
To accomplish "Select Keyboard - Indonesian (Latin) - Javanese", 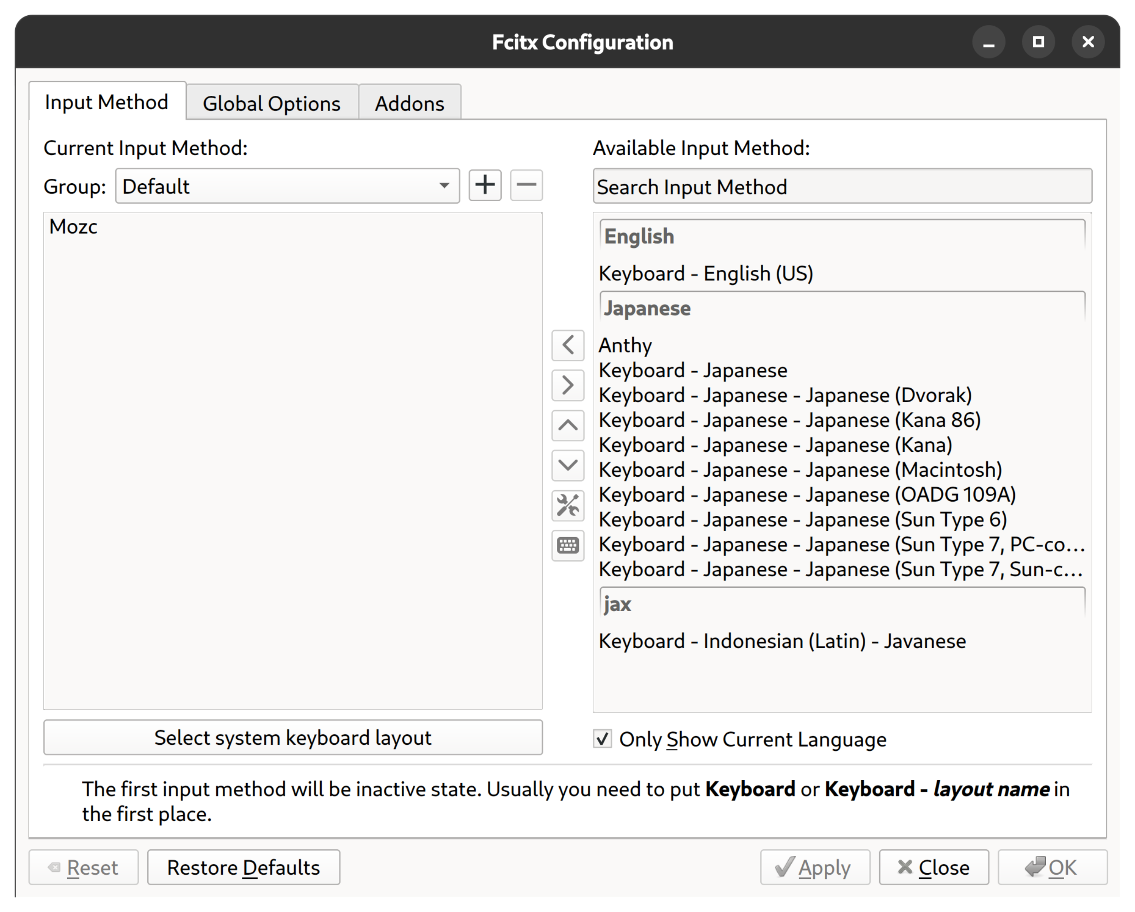I will coord(842,641).
